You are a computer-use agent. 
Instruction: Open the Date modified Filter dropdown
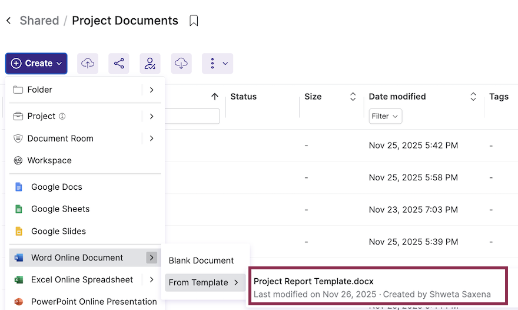pyautogui.click(x=385, y=116)
